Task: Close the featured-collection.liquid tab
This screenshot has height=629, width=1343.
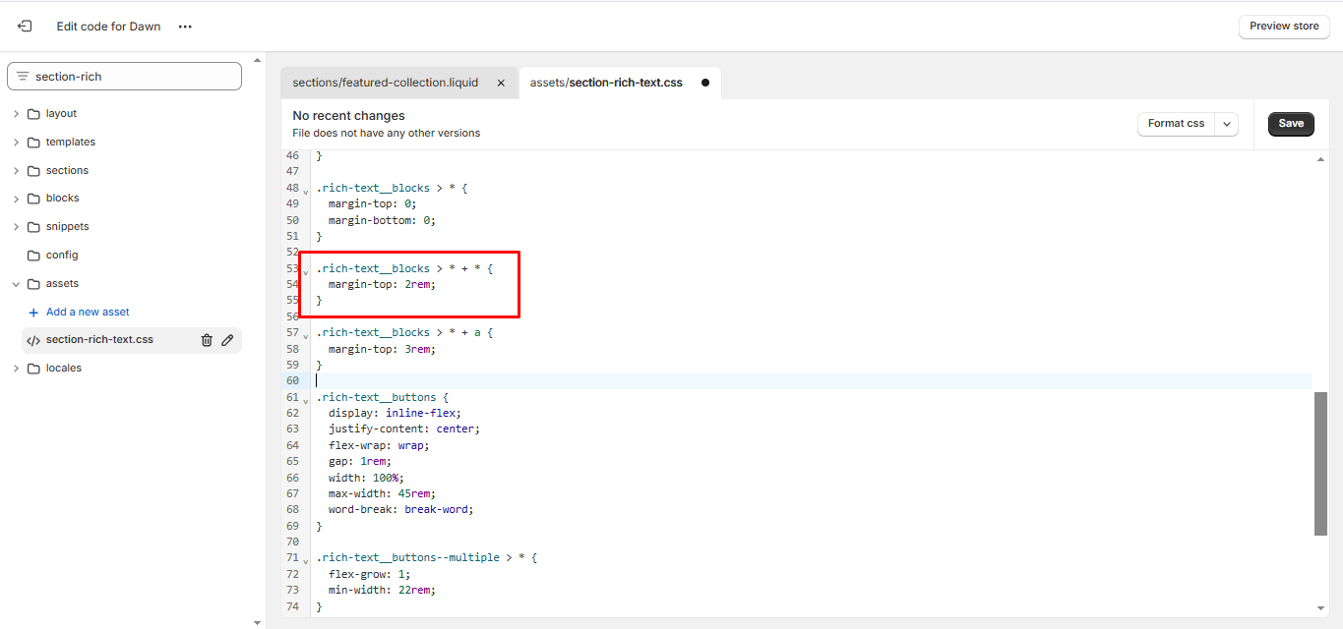Action: click(501, 83)
